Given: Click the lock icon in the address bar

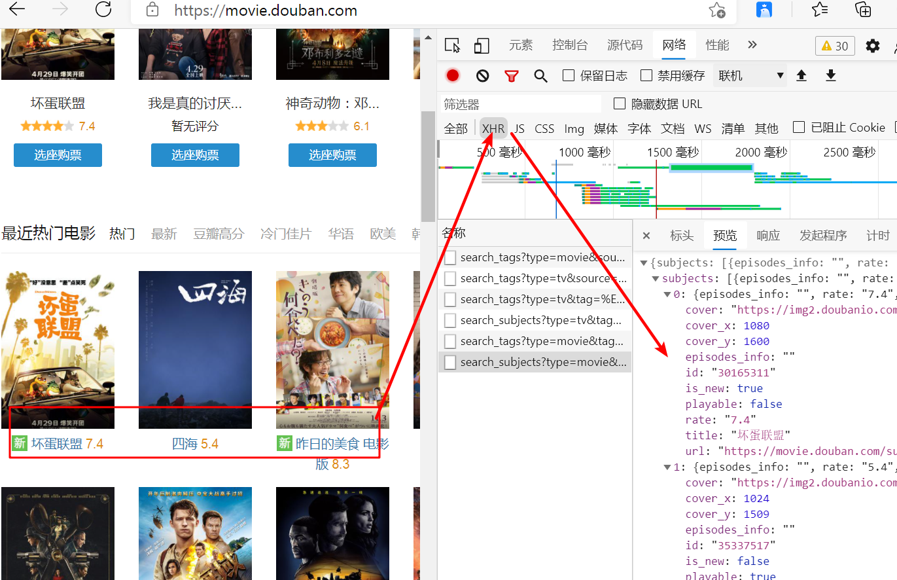Looking at the screenshot, I should pyautogui.click(x=152, y=10).
